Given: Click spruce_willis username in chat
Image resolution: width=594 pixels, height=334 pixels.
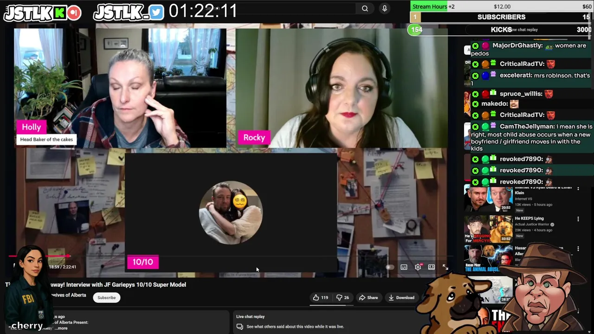Looking at the screenshot, I should (x=521, y=94).
